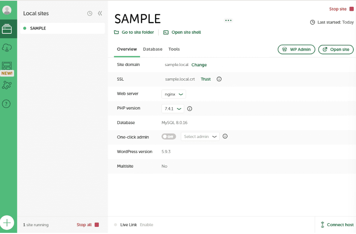The height and width of the screenshot is (234, 356).
Task: Click Change next to site domain
Action: (199, 65)
